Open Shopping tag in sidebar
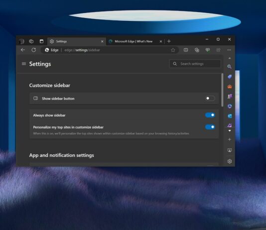 click(230, 77)
